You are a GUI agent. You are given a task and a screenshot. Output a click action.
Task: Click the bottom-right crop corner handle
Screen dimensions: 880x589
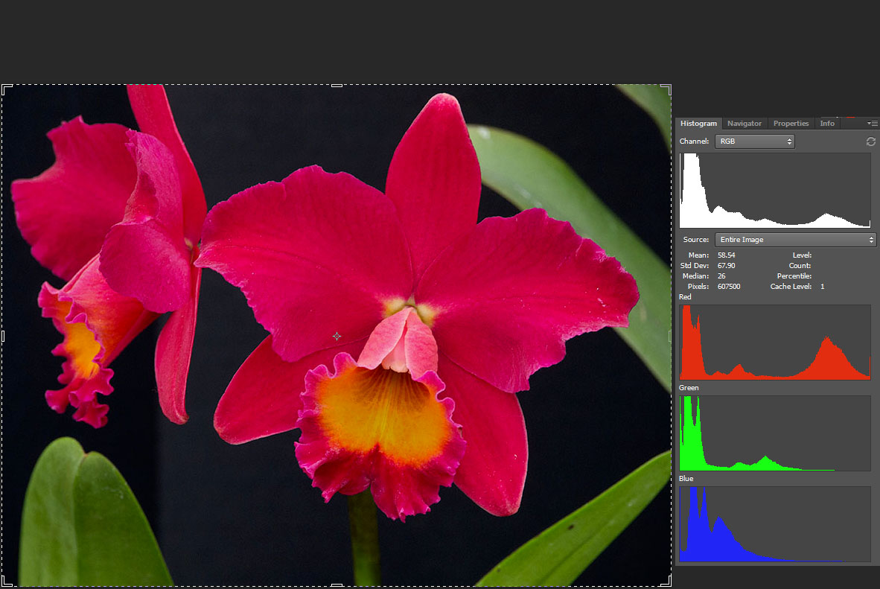(666, 581)
